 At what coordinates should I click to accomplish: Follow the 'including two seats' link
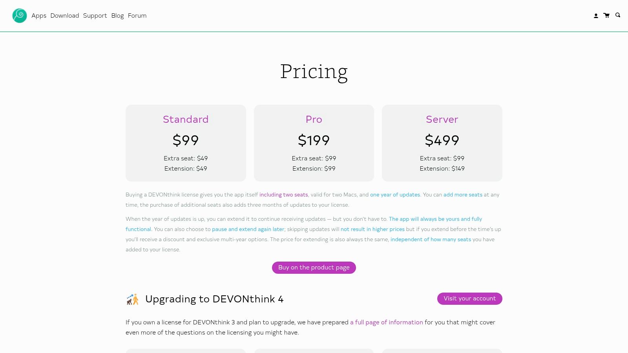click(x=283, y=195)
